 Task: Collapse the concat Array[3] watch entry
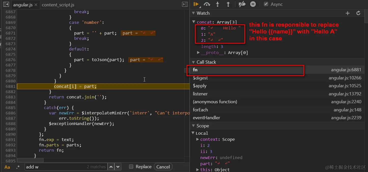click(194, 22)
